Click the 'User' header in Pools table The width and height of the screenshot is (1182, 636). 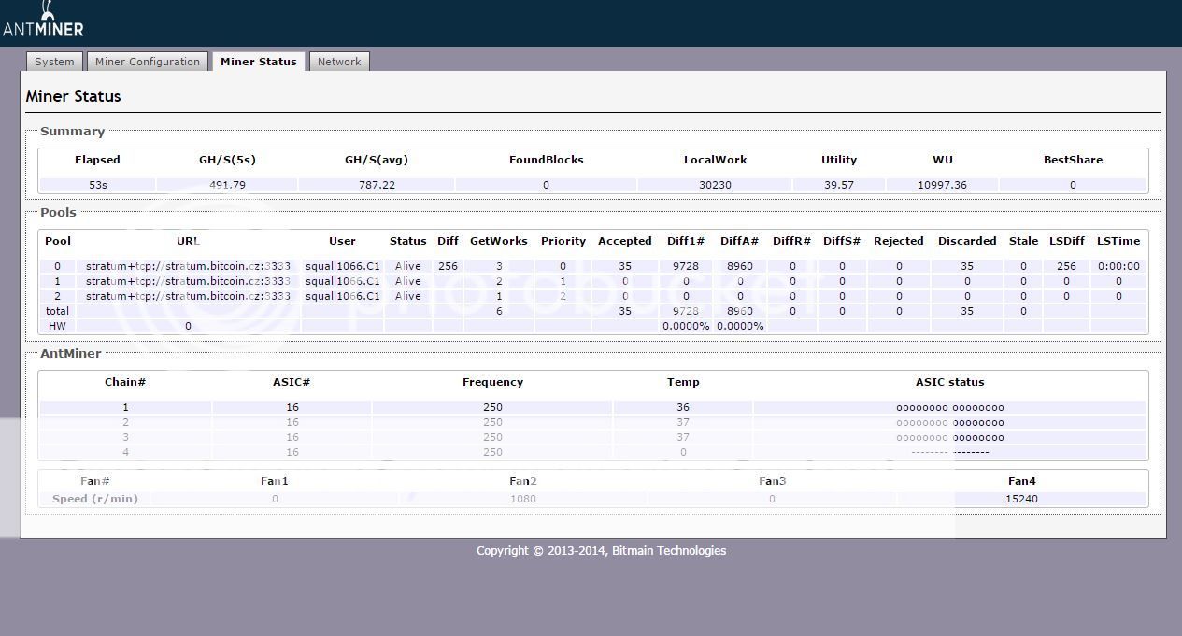342,241
